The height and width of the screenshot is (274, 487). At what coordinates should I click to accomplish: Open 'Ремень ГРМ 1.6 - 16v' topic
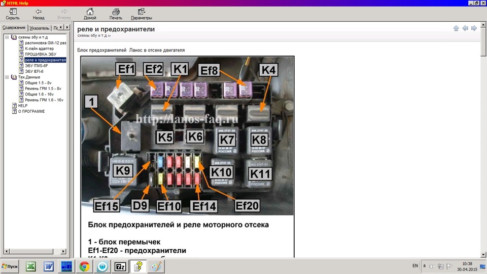pos(44,100)
